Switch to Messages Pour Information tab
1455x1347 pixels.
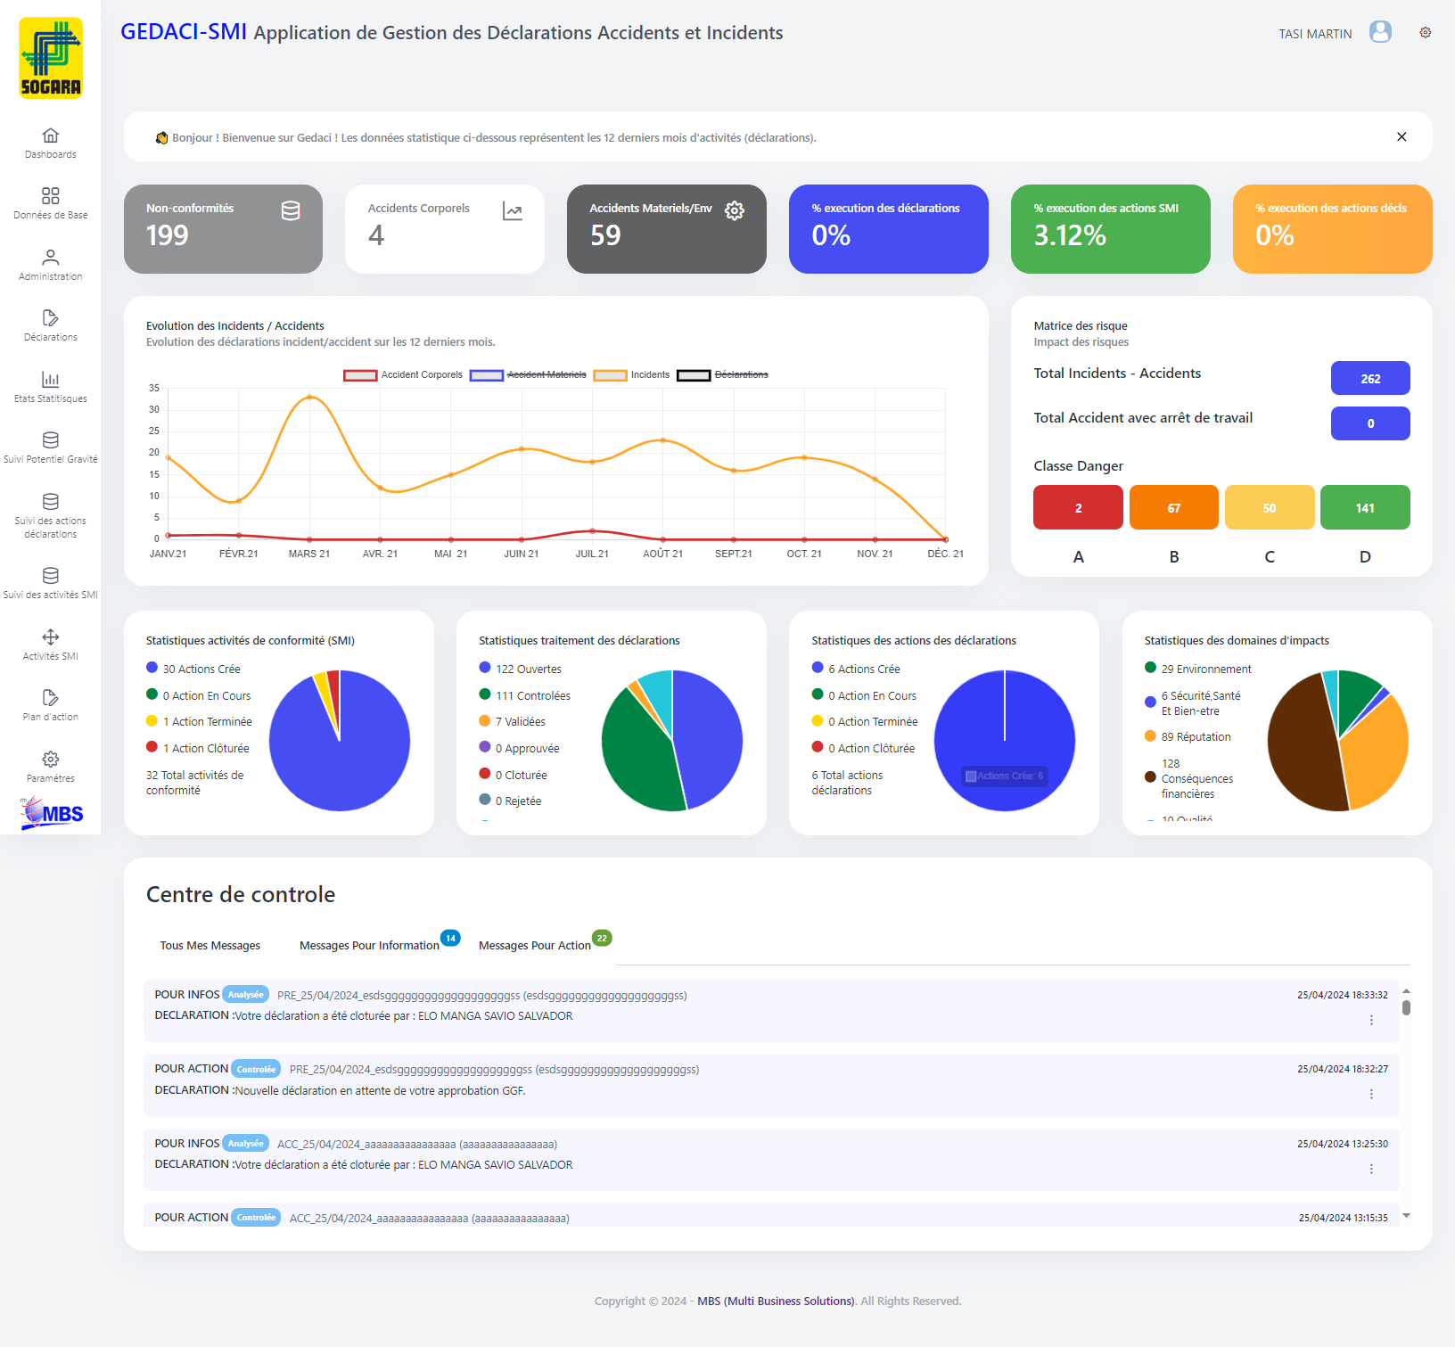click(369, 946)
